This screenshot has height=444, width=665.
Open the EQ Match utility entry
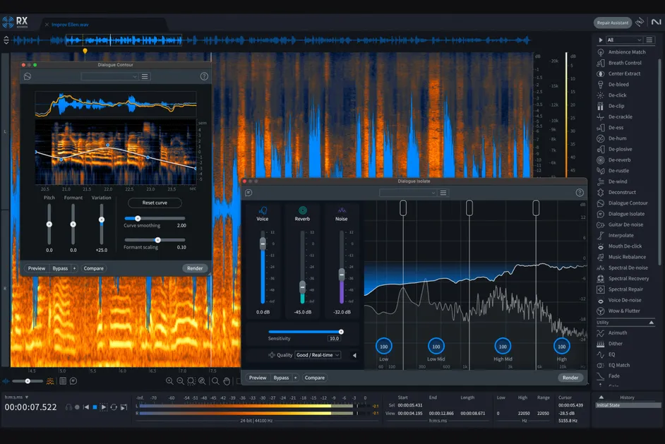[x=613, y=365]
